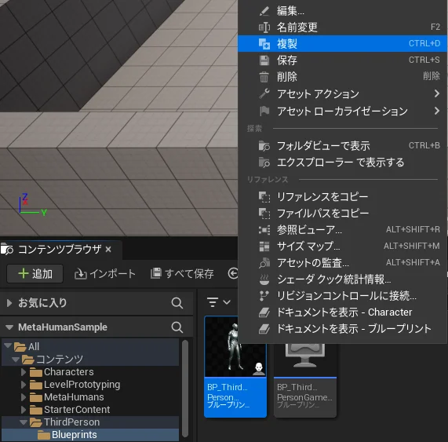Image resolution: width=448 pixels, height=442 pixels.
Task: Click the audit icon beside アセットの監査
Action: [x=264, y=263]
